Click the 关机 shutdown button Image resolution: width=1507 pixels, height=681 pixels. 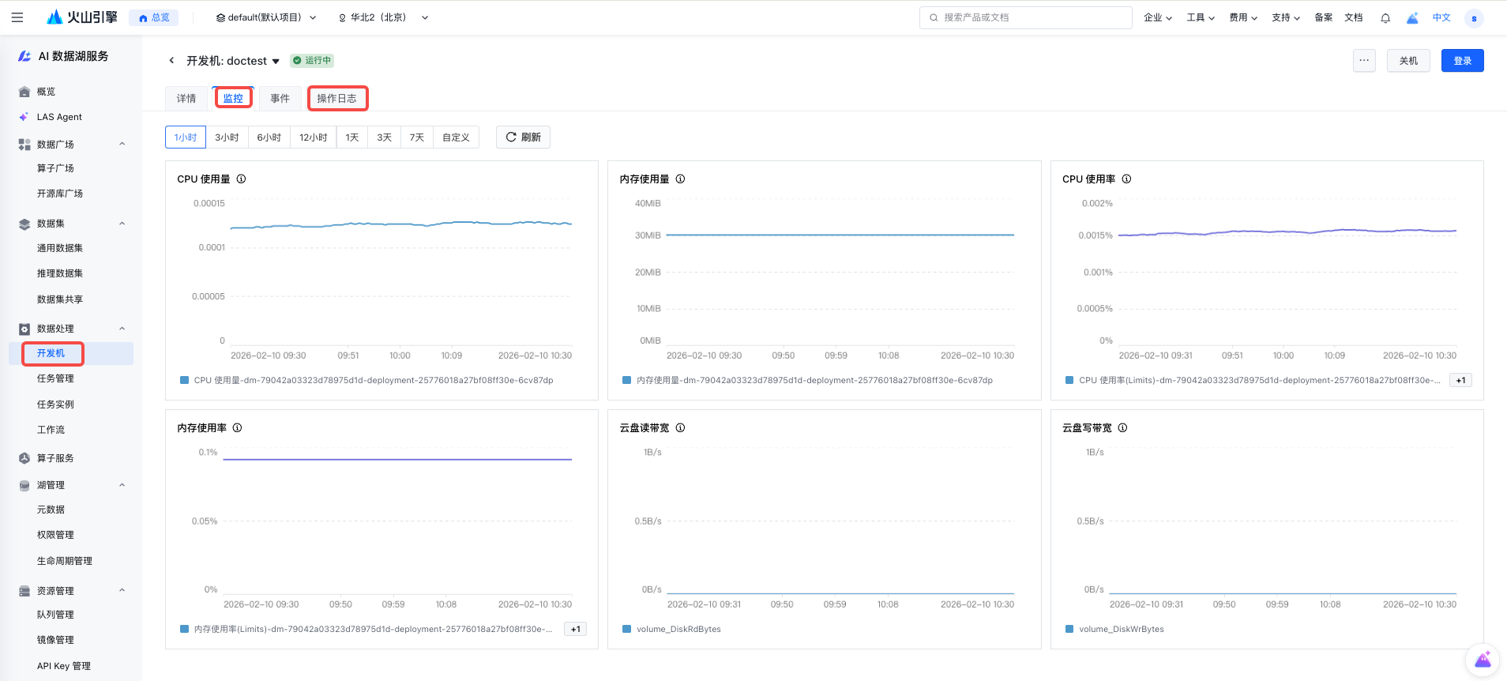coord(1408,61)
